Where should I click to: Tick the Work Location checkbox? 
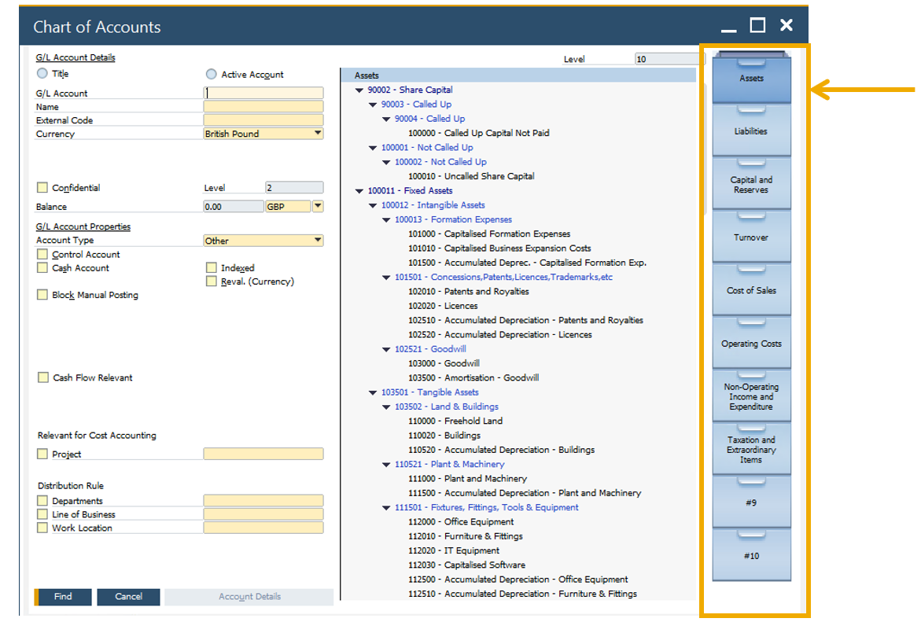pos(42,528)
